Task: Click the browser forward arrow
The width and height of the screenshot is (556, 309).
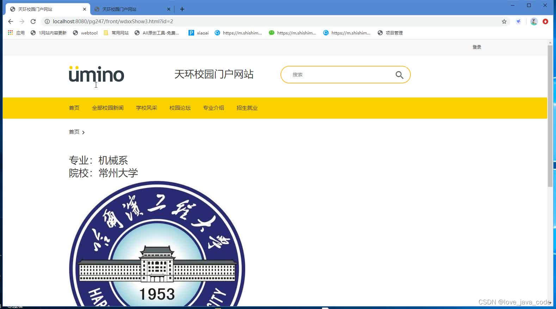Action: click(22, 21)
